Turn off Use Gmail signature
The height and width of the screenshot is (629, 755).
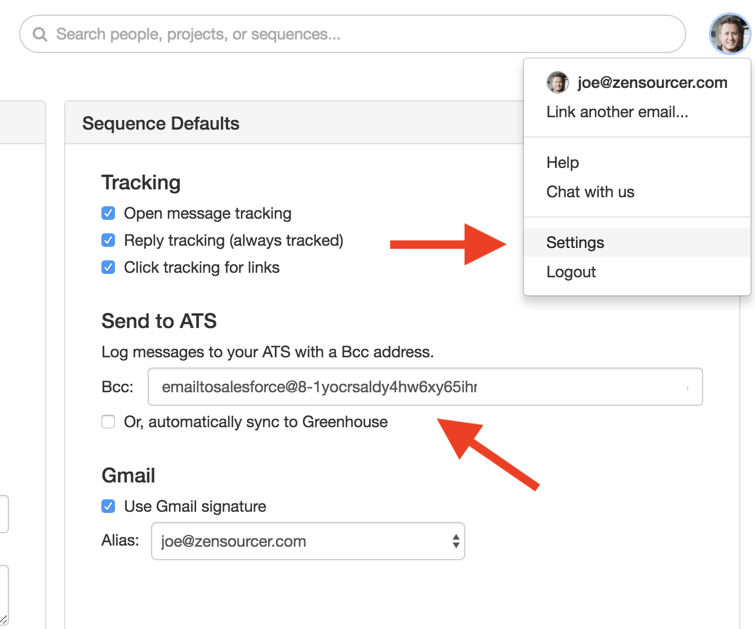point(108,506)
